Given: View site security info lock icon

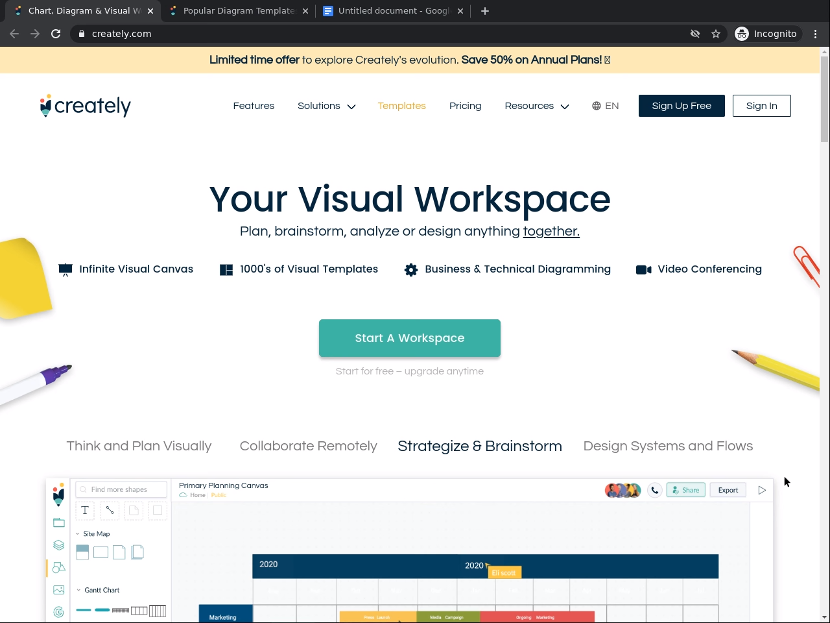Looking at the screenshot, I should click(x=82, y=34).
